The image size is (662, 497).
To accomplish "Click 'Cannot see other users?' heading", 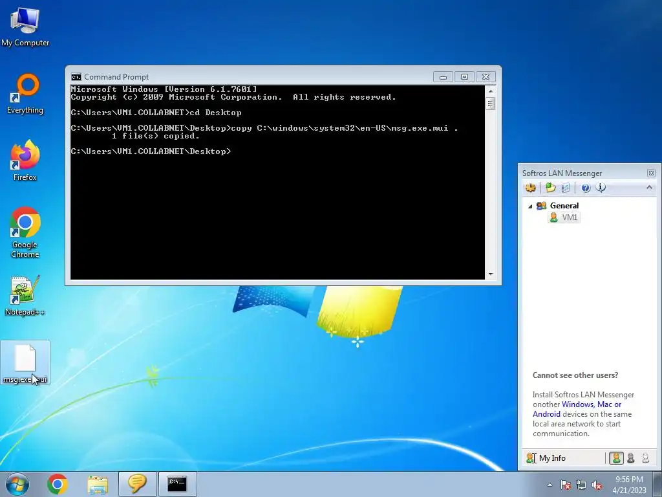I will point(575,375).
